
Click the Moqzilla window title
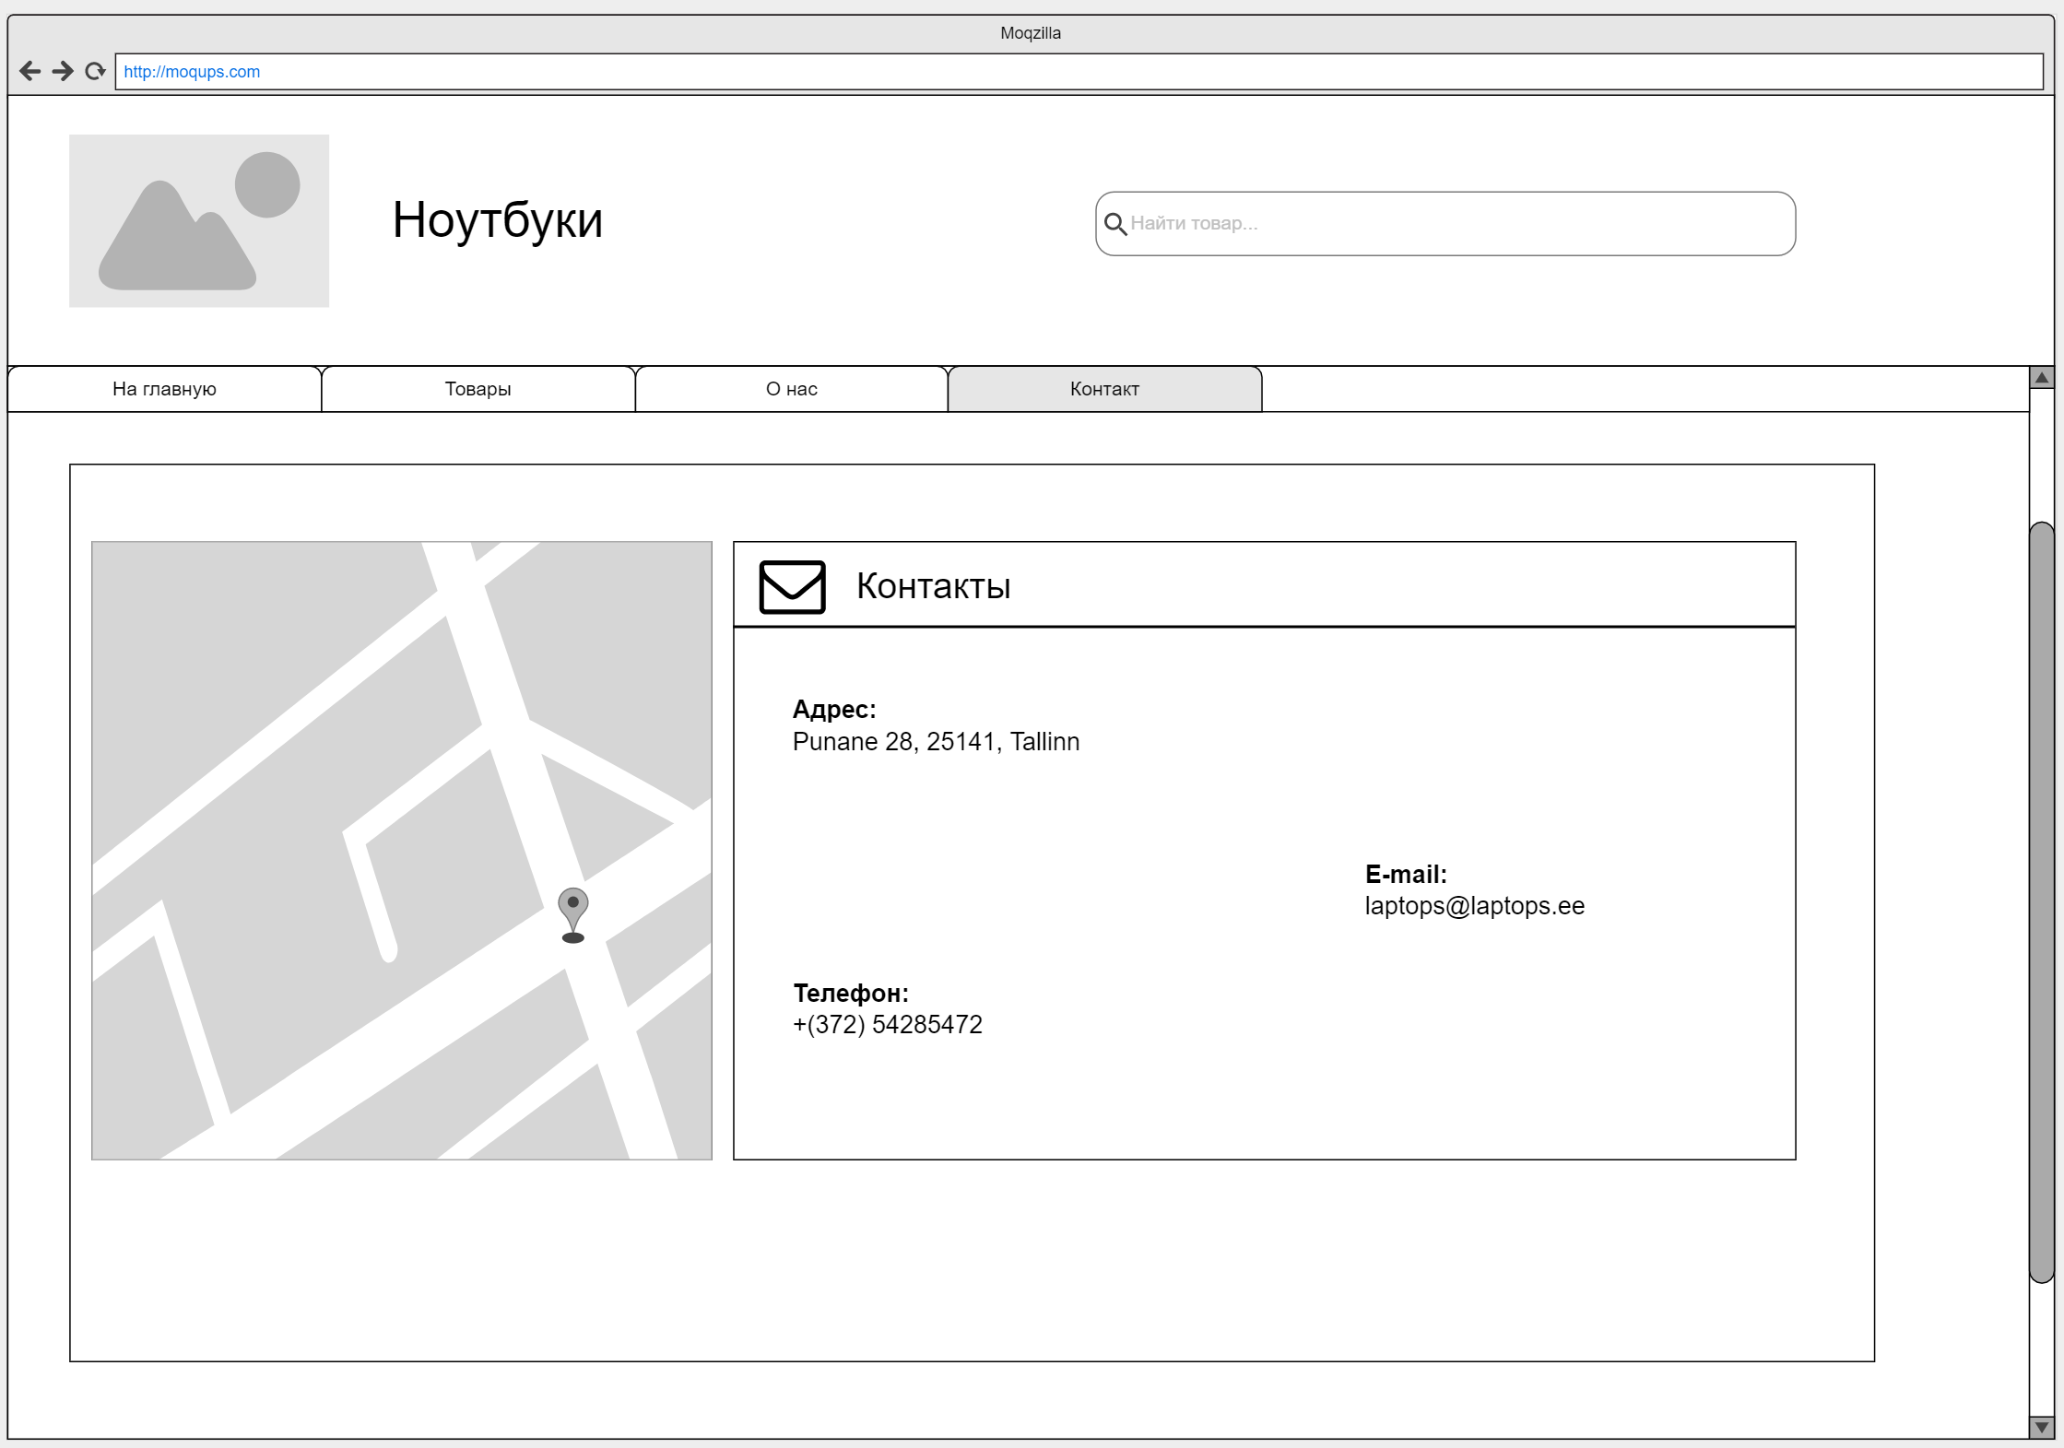click(x=1031, y=33)
